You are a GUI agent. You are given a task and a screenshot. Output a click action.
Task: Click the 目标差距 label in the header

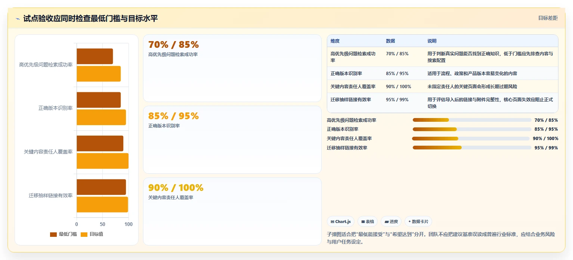coord(548,18)
